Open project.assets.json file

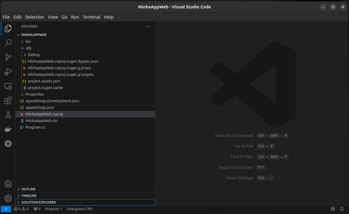tap(85, 81)
